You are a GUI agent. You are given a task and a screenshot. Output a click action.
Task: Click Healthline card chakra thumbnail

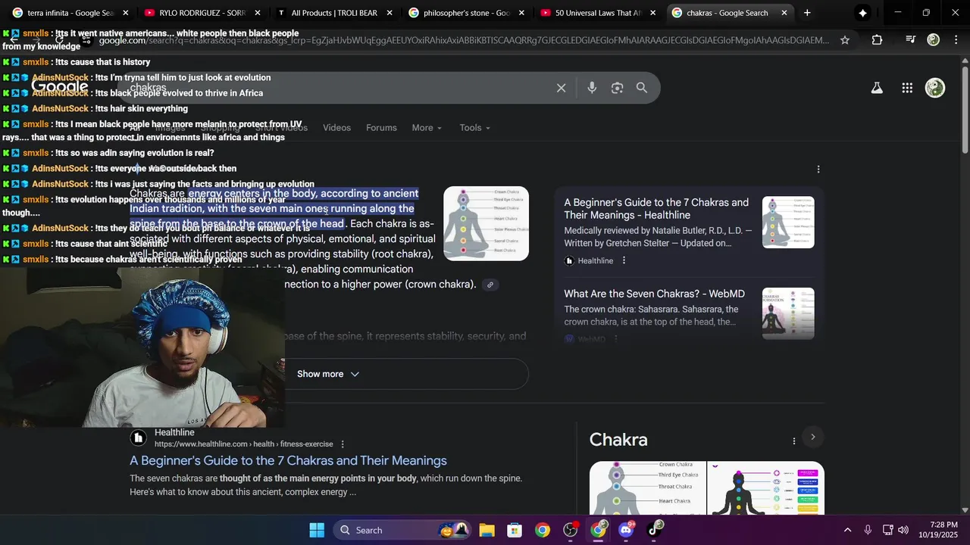click(788, 223)
